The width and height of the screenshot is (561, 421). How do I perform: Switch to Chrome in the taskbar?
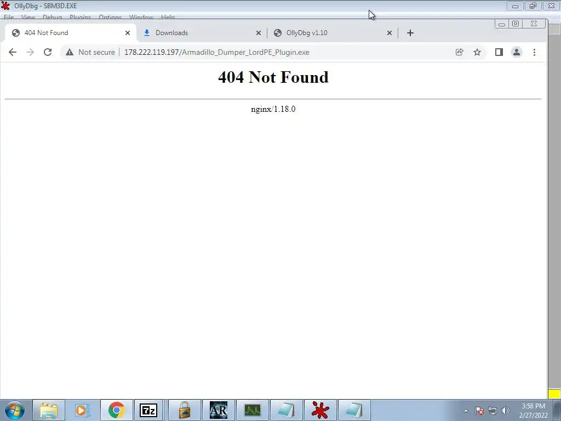click(116, 410)
